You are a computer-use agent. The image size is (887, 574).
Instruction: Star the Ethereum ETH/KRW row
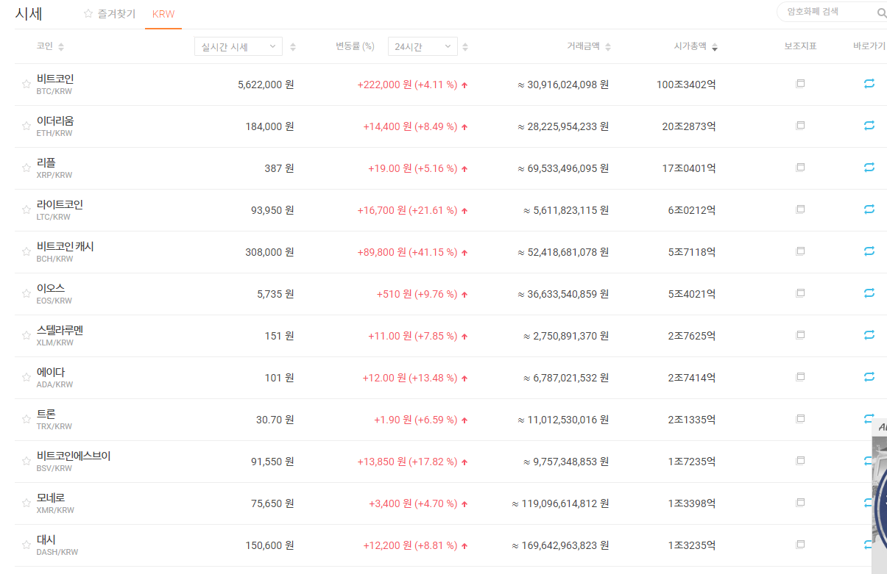26,126
